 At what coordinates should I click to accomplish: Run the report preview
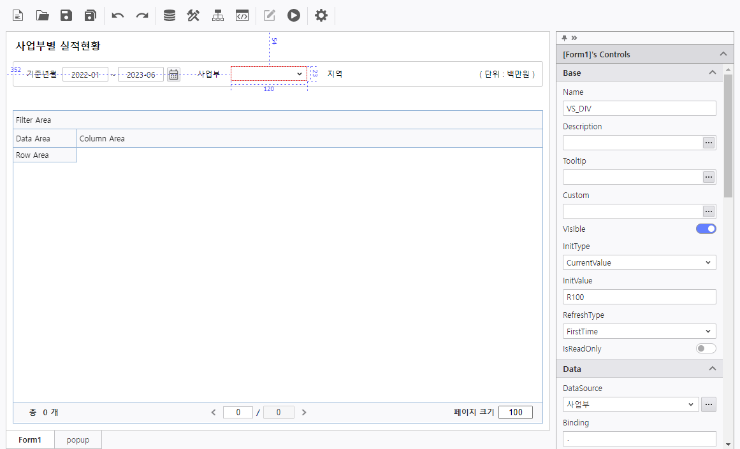click(x=294, y=15)
